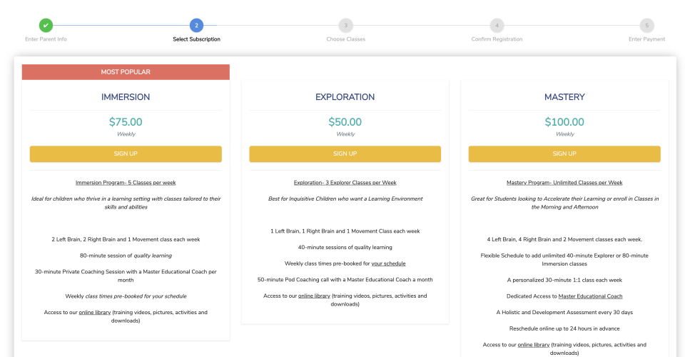685x357 pixels.
Task: Click the step 2 circle icon
Action: (x=196, y=26)
